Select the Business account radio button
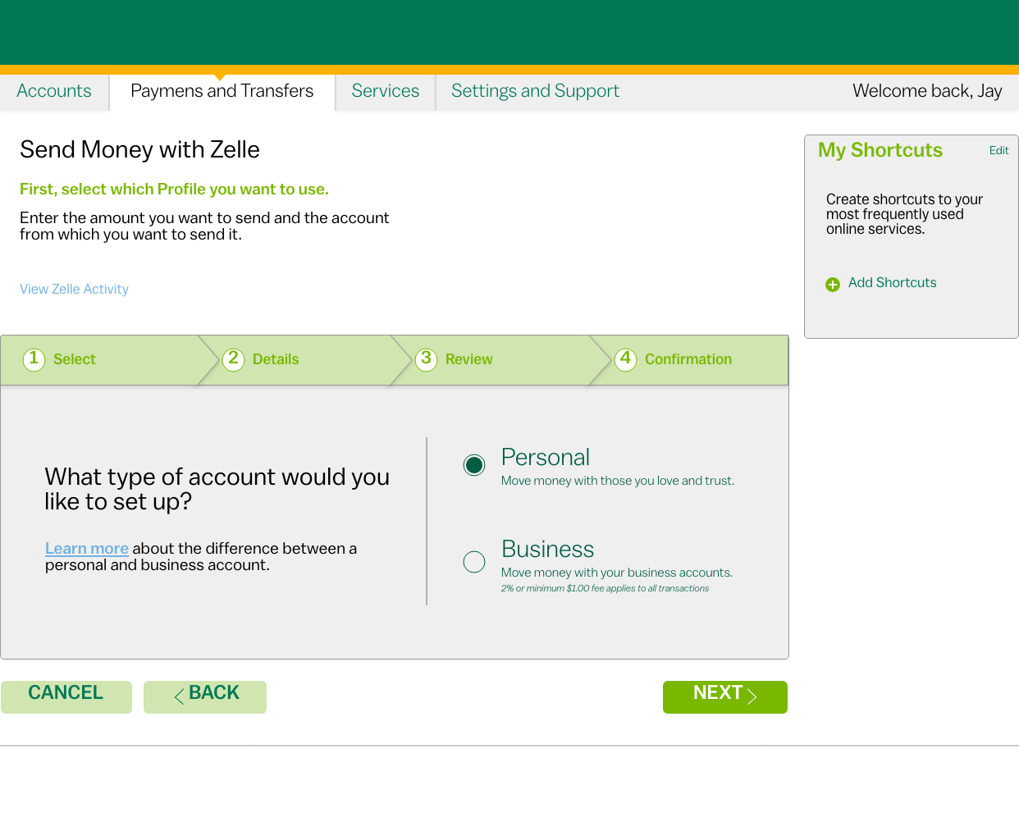Screen dimensions: 1019x840 click(474, 562)
